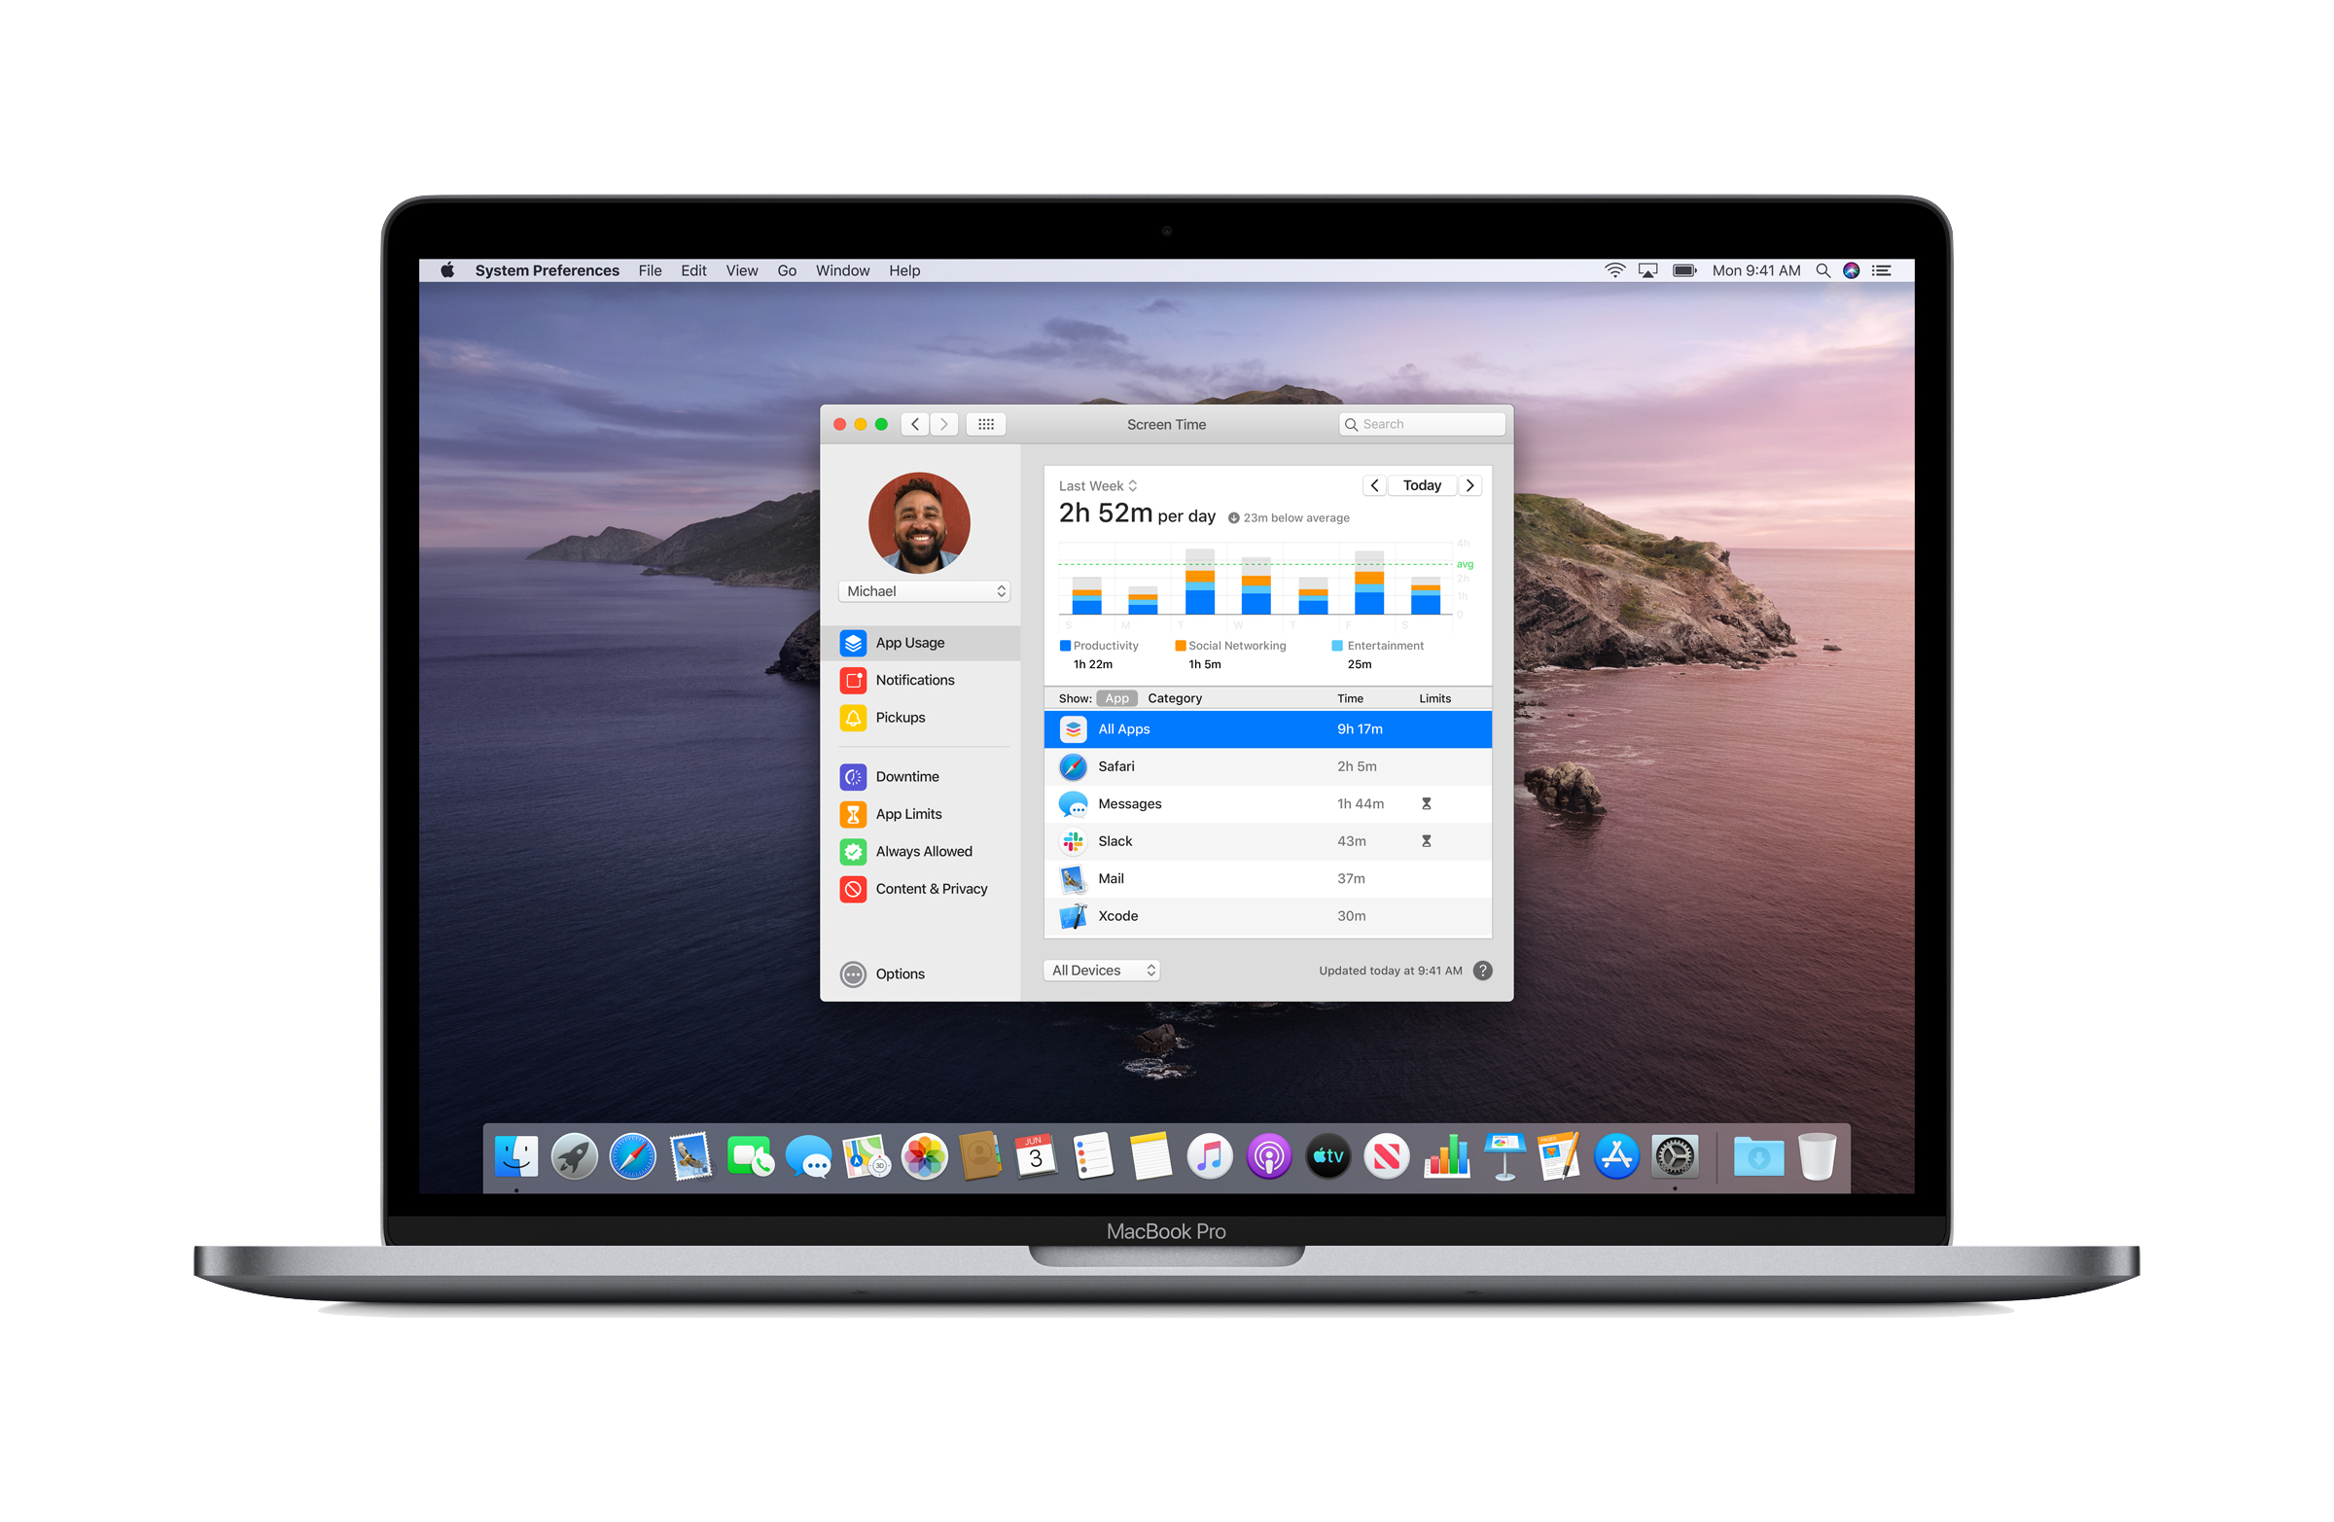
Task: Open App Store from the Dock
Action: [x=1616, y=1157]
